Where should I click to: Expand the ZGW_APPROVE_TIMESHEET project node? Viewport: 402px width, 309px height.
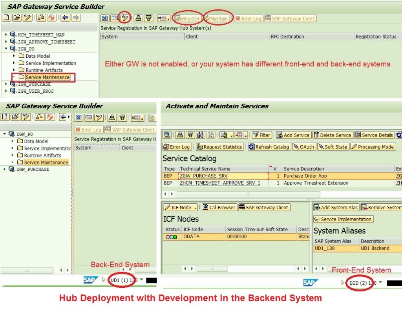[x=6, y=41]
